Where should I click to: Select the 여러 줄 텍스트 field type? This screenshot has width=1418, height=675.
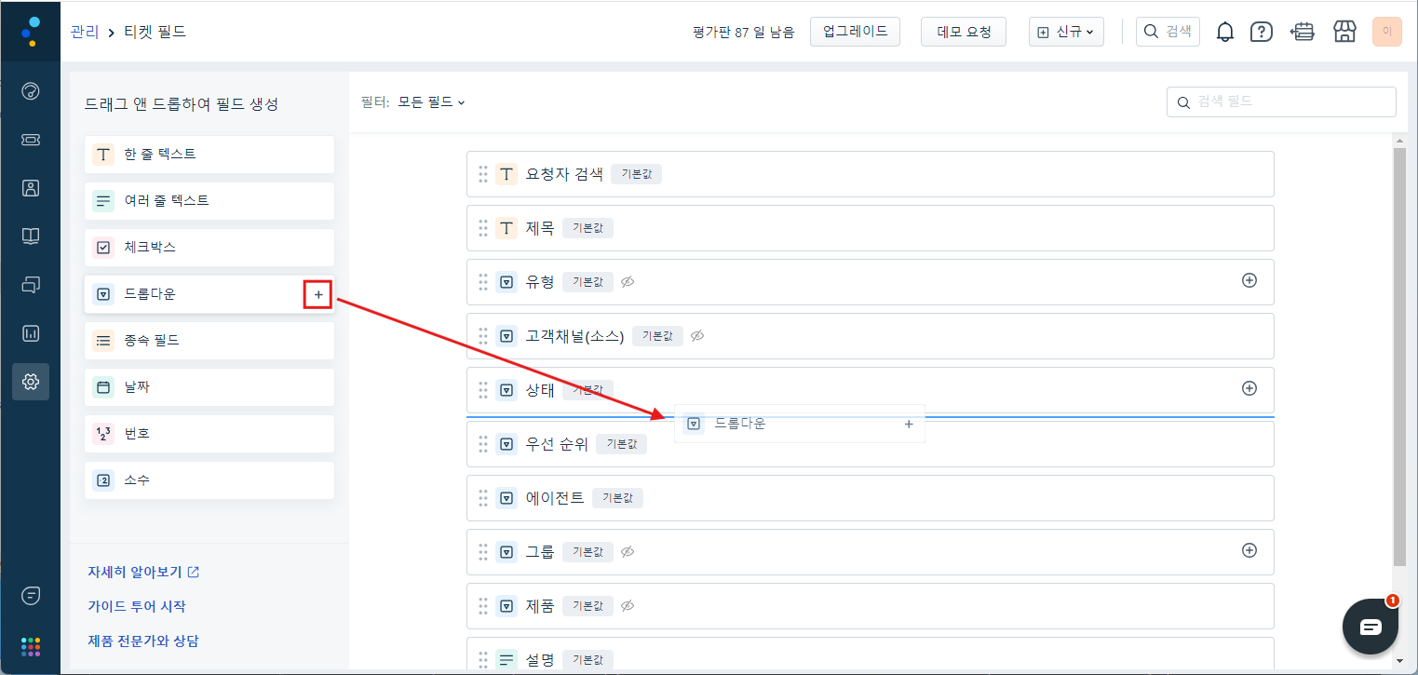click(209, 201)
